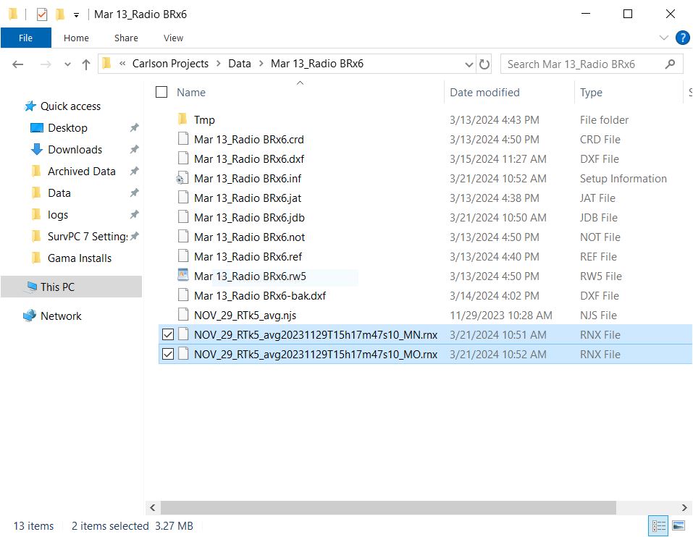Toggle the select all items checkbox
693x537 pixels.
[161, 93]
